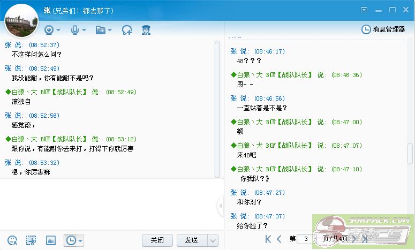Expand the video call dropdown arrow
Viewport: 415px width, 250px height.
tap(58, 31)
